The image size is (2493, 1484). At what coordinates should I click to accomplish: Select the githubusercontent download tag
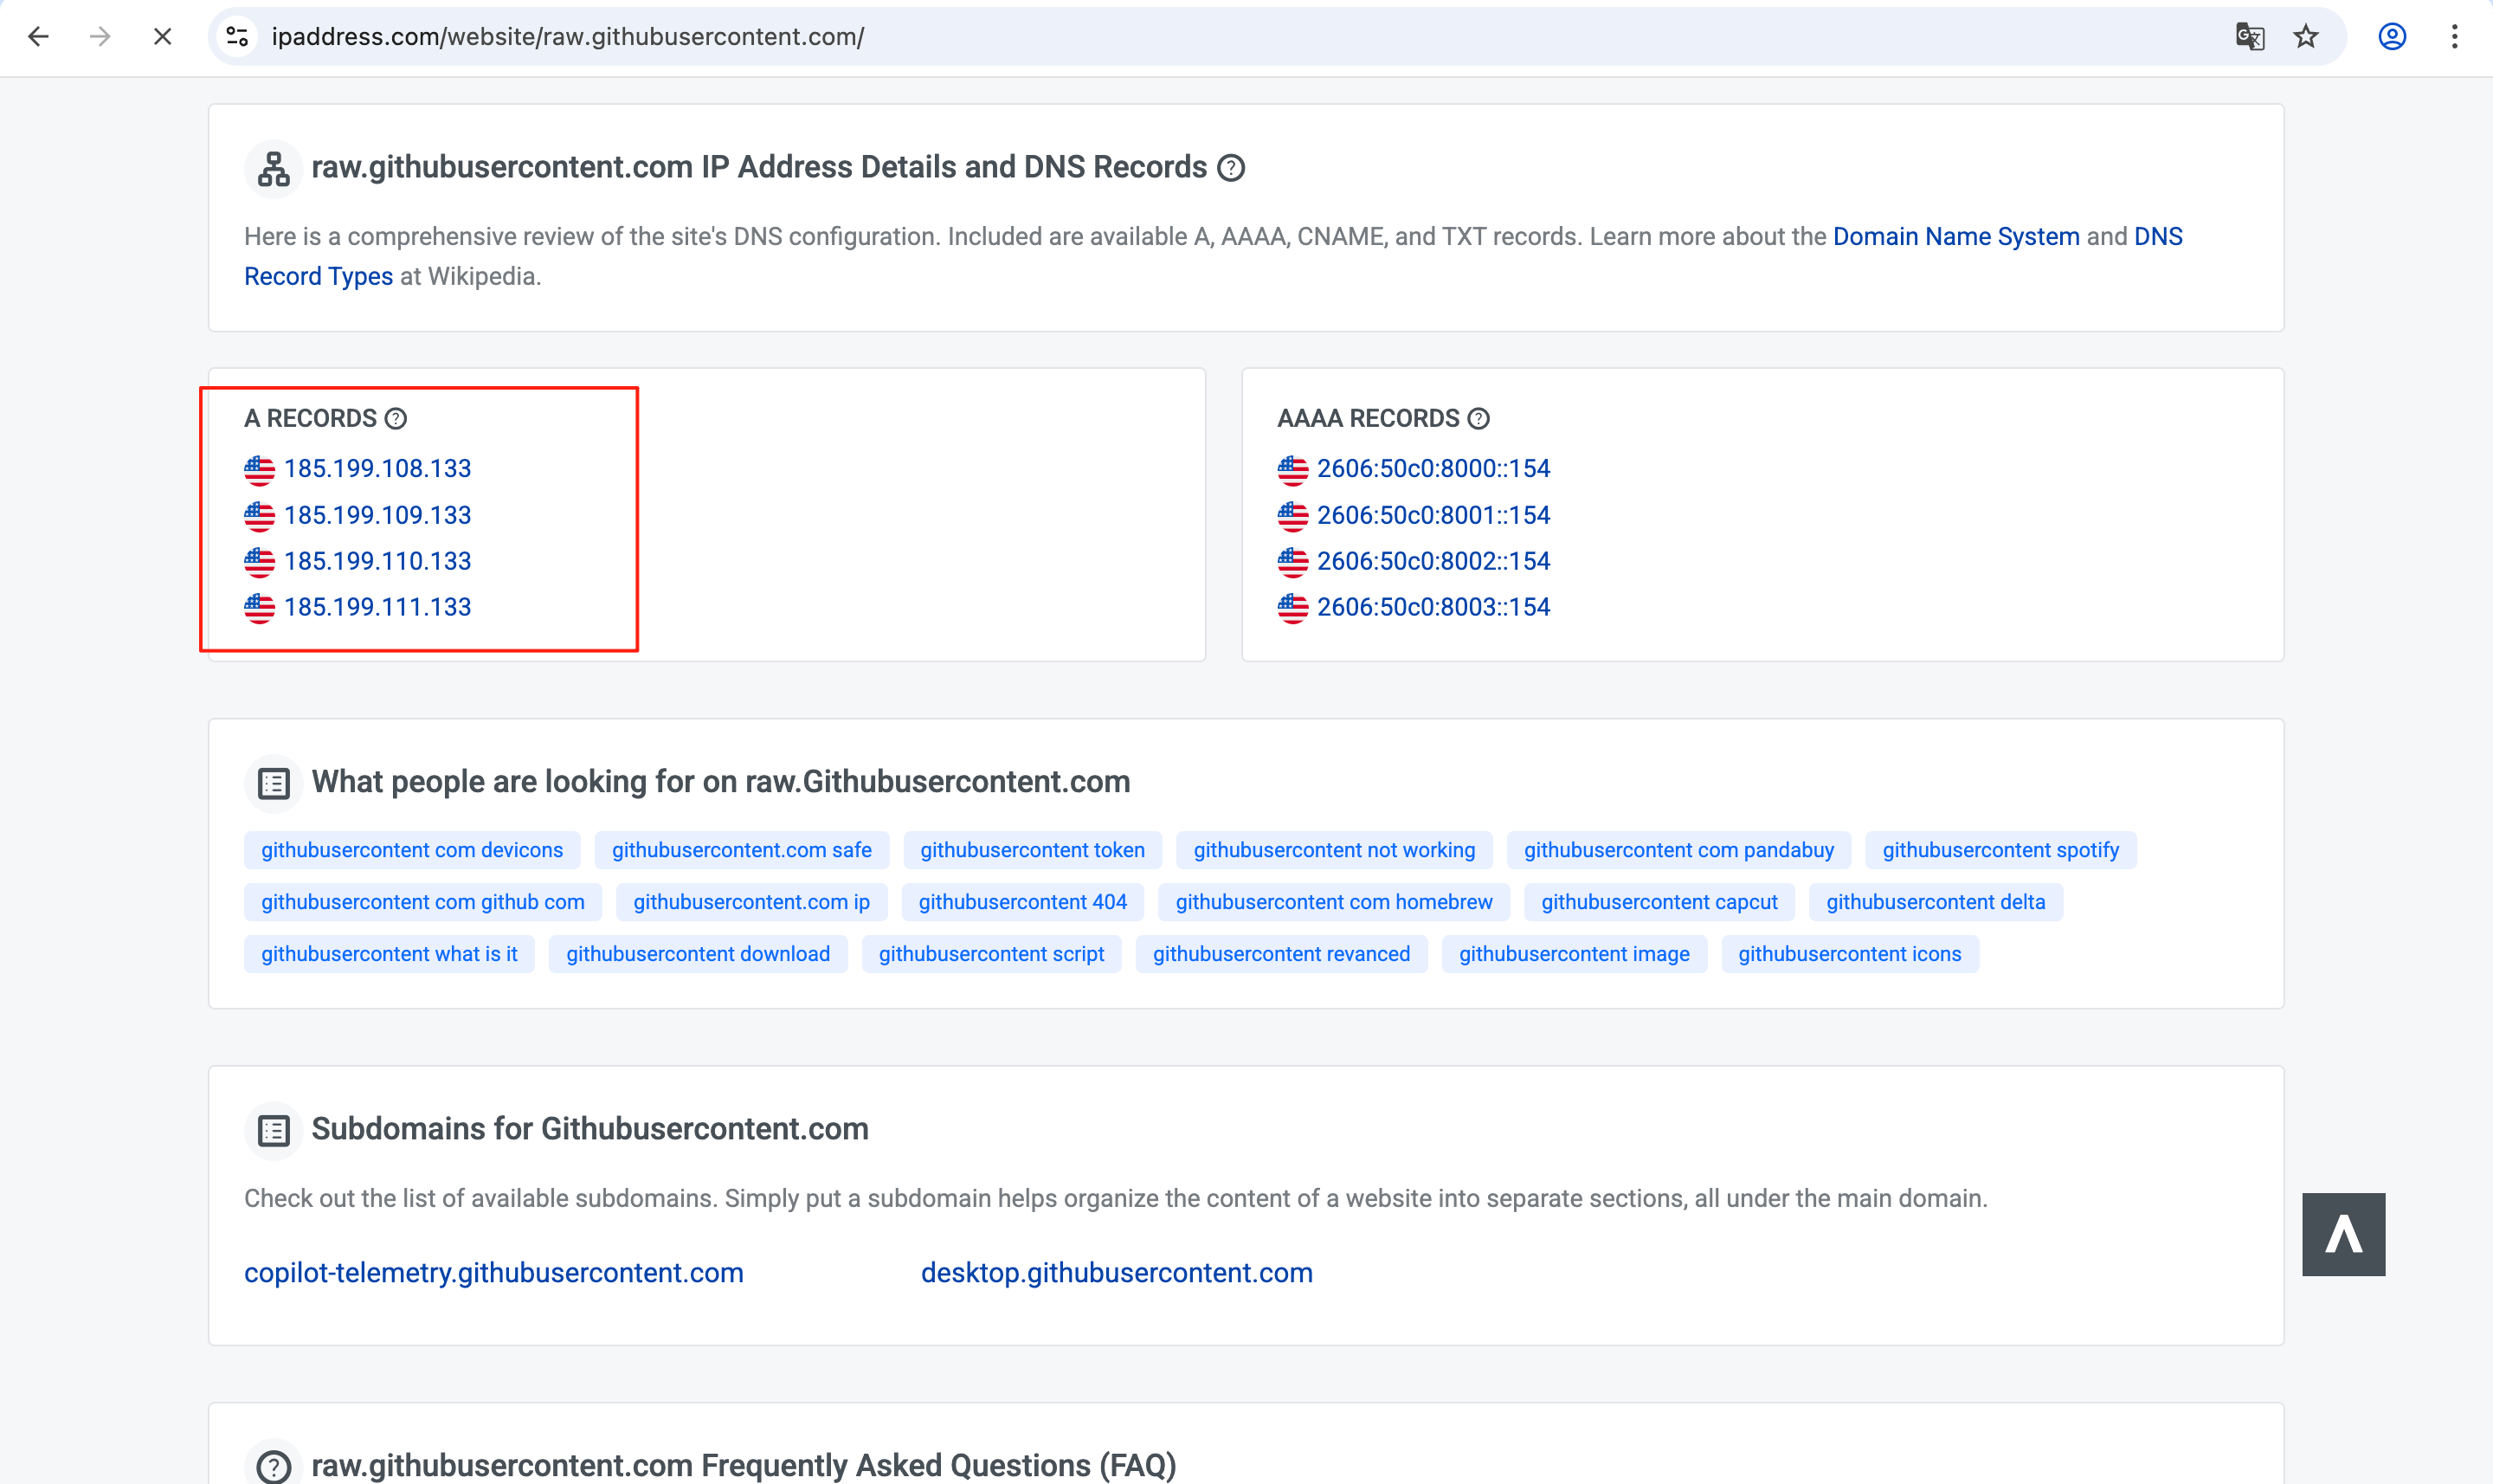(x=698, y=954)
